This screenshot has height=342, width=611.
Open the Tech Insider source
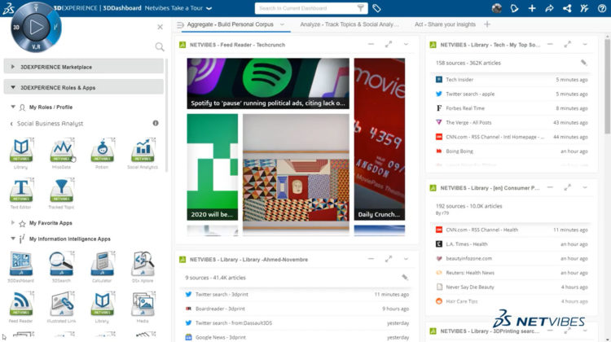[460, 80]
